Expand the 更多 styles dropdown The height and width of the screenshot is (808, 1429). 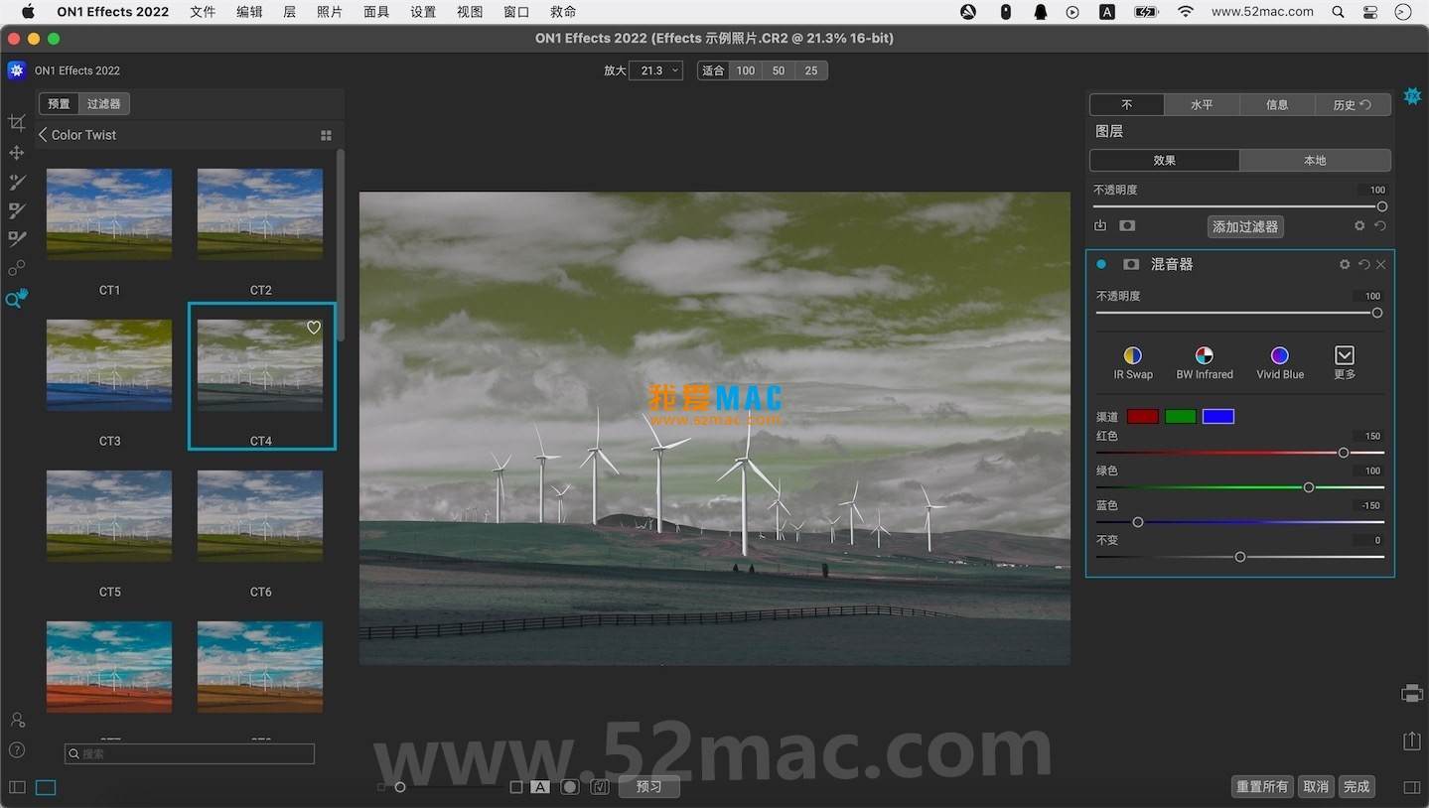click(x=1345, y=363)
